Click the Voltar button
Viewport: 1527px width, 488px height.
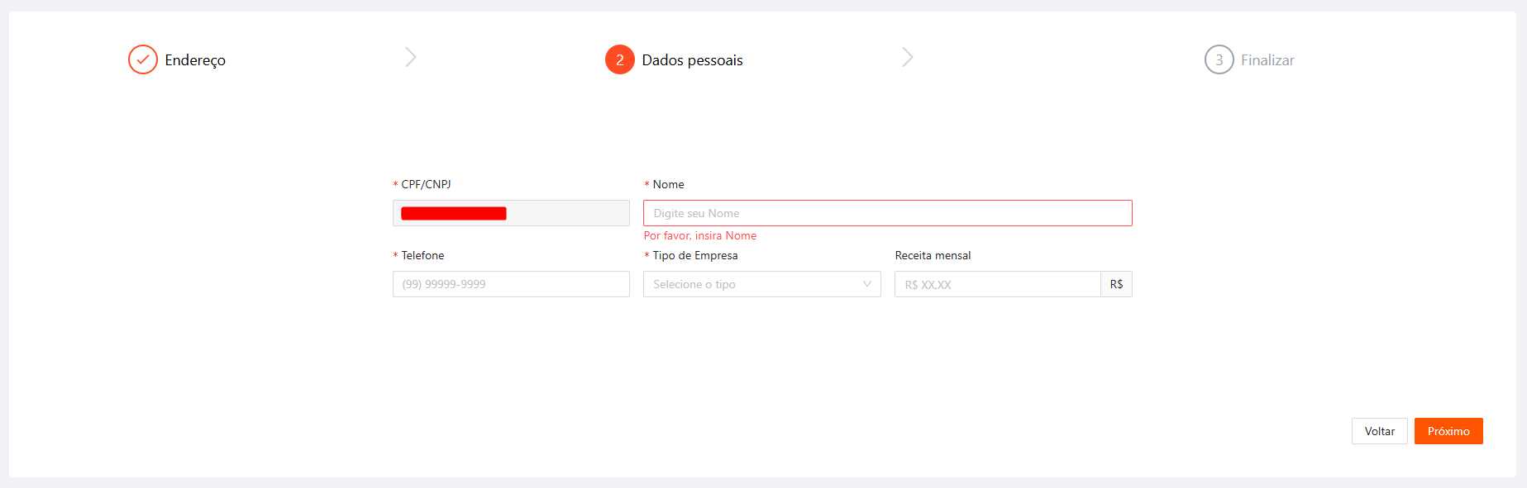pos(1379,430)
